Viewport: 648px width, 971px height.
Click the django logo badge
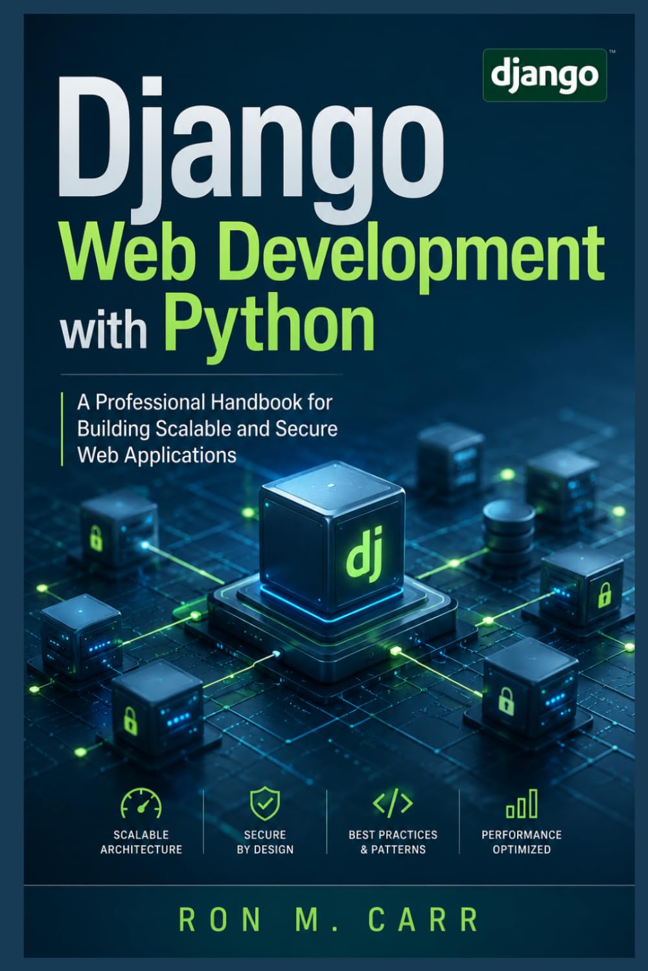(x=544, y=74)
